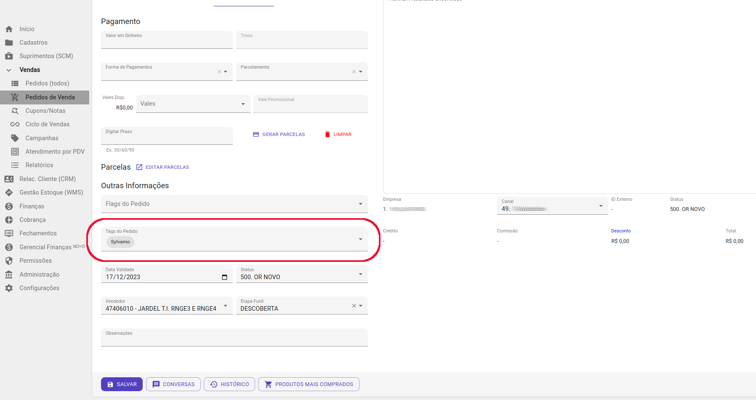
Task: Click the Data Validade 17/12/2023 field
Action: click(x=167, y=274)
